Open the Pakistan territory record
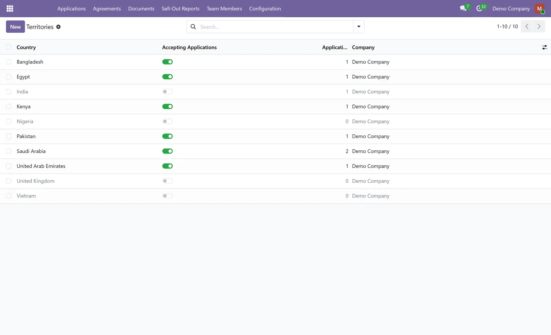Screen dimensions: 551x335 point(26,136)
